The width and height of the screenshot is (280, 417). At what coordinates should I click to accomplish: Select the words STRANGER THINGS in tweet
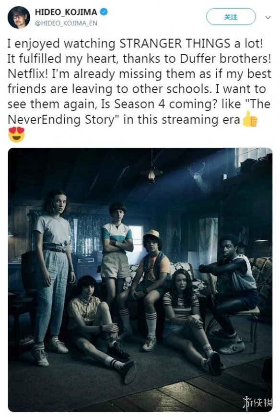175,44
